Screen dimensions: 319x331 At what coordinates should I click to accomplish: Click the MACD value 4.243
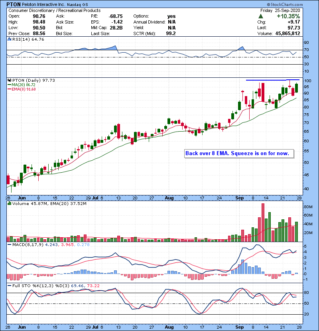51,245
